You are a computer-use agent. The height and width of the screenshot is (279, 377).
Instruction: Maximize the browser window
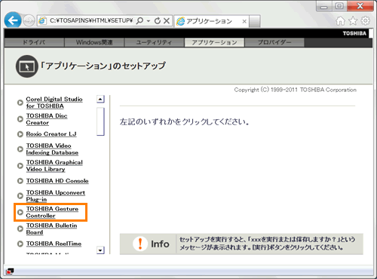pos(339,6)
